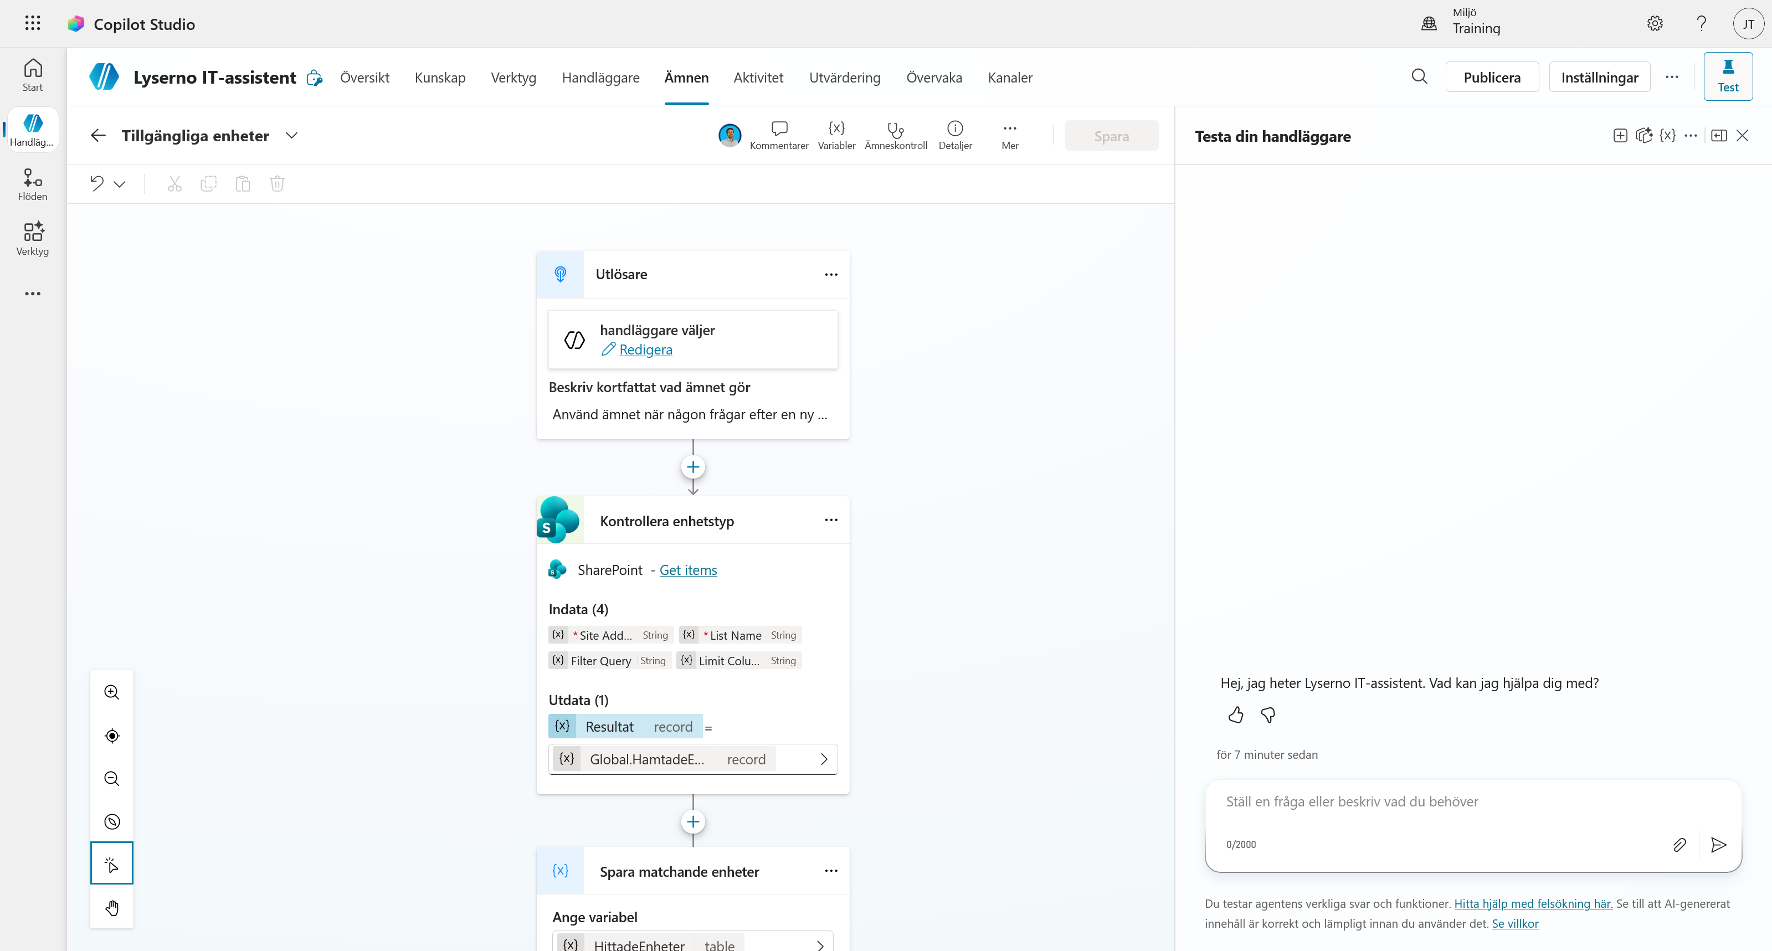Open the Kommentarer panel
Viewport: 1772px width, 951px height.
[x=779, y=136]
